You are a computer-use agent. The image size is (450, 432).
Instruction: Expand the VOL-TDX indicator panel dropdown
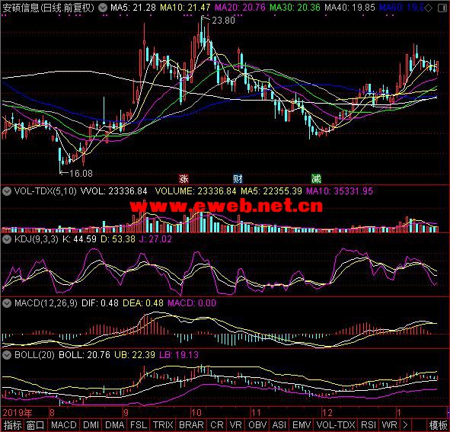pyautogui.click(x=7, y=191)
